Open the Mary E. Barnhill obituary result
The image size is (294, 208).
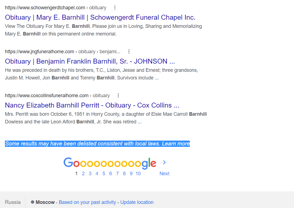[x=100, y=17]
